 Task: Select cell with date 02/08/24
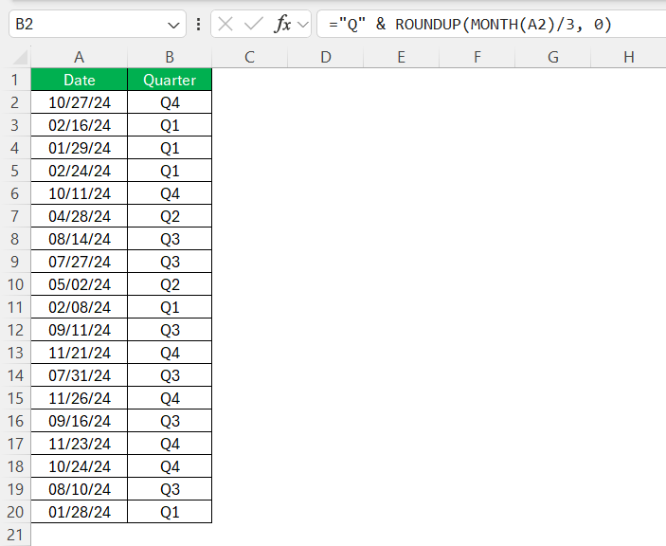click(79, 307)
